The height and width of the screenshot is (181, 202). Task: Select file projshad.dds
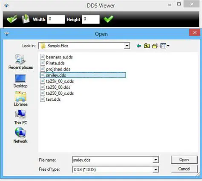[x=58, y=69]
